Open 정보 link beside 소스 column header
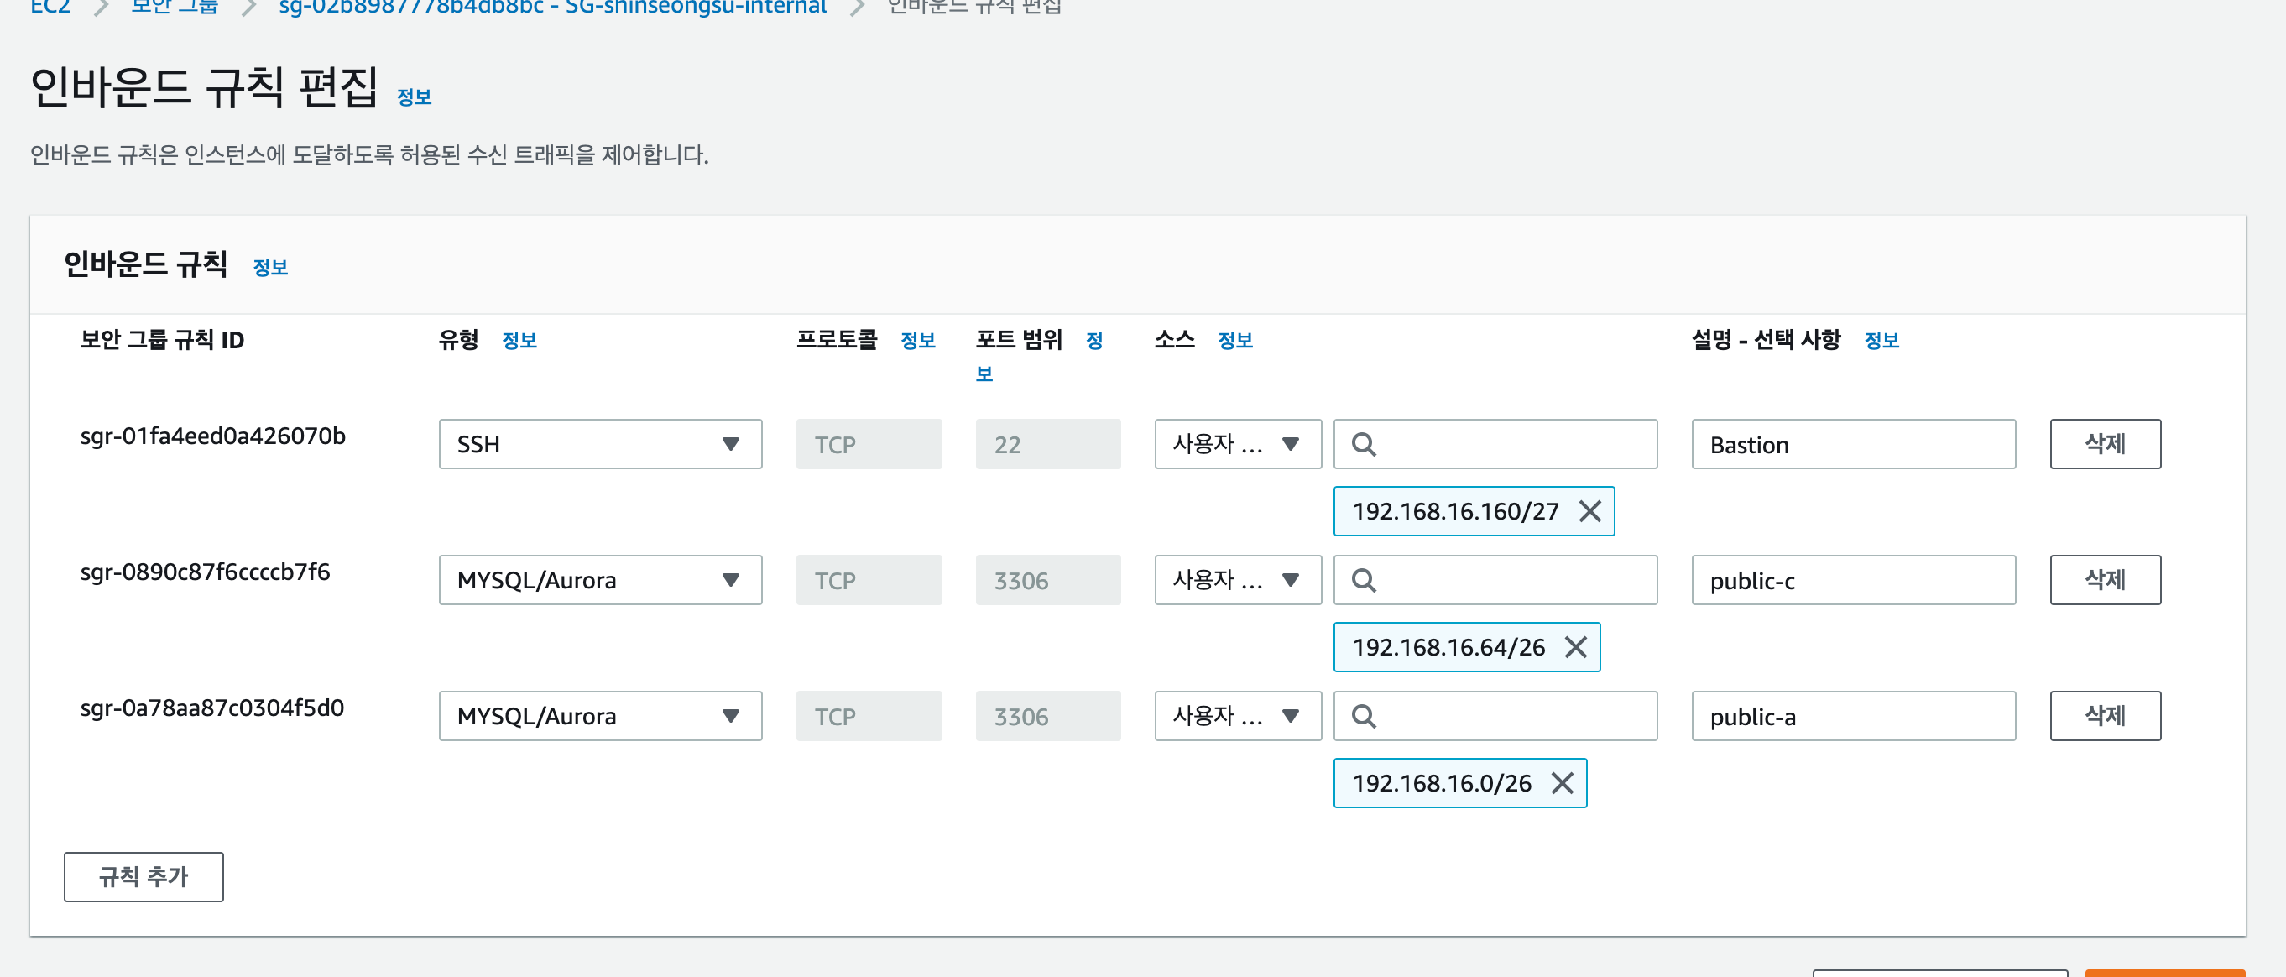2286x977 pixels. click(x=1234, y=340)
